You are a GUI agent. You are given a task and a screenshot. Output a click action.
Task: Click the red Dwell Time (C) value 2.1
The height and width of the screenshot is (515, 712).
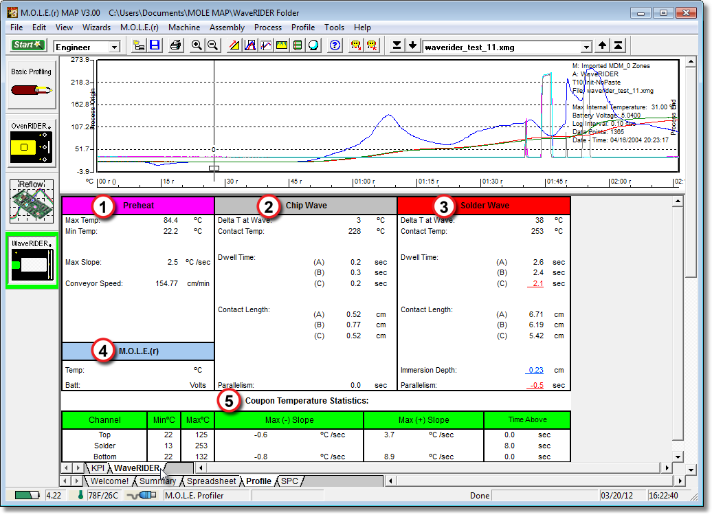coord(536,283)
